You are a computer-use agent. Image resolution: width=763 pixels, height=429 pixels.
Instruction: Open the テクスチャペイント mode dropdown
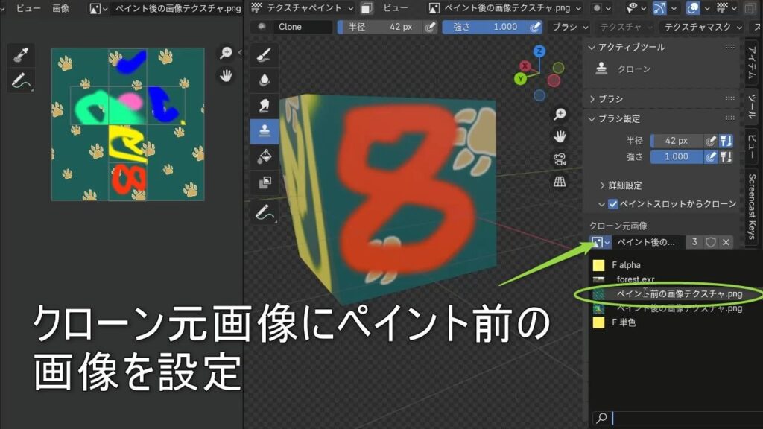coord(303,7)
